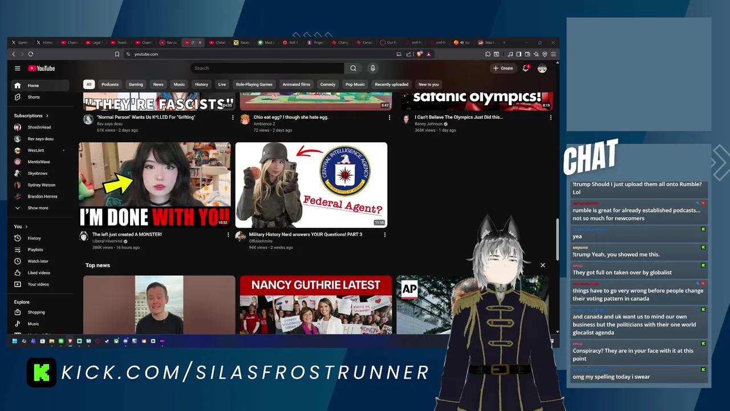Open Liked videos in the sidebar
The width and height of the screenshot is (730, 411).
[x=40, y=273]
